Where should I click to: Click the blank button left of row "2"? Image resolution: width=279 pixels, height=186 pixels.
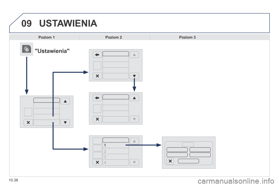(97, 148)
